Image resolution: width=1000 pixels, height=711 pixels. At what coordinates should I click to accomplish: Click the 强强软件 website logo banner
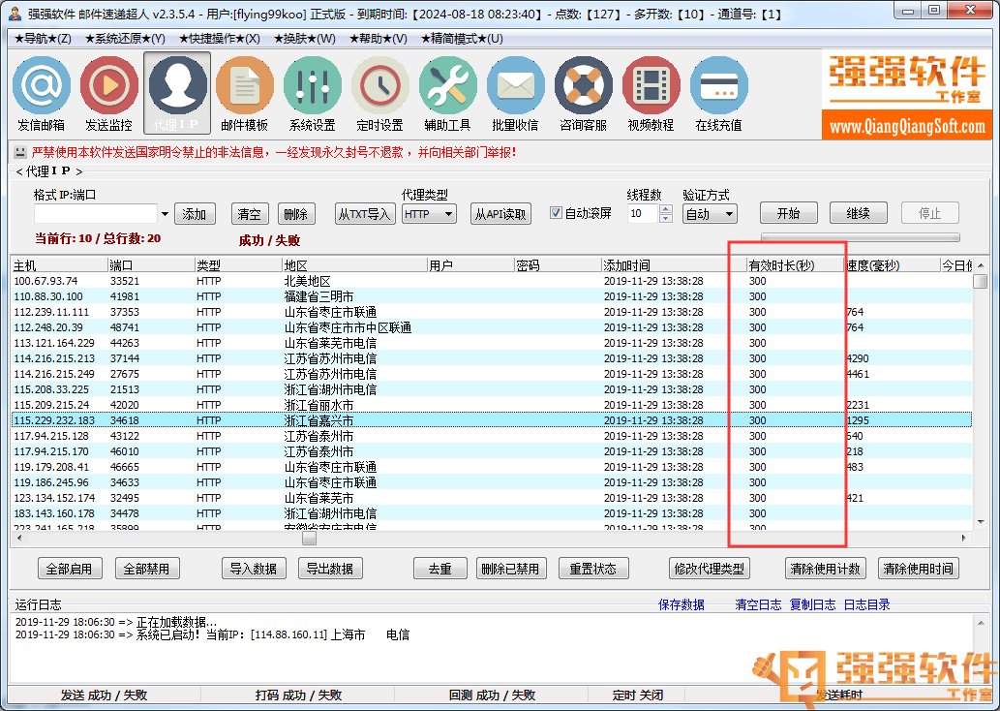pyautogui.click(x=907, y=95)
